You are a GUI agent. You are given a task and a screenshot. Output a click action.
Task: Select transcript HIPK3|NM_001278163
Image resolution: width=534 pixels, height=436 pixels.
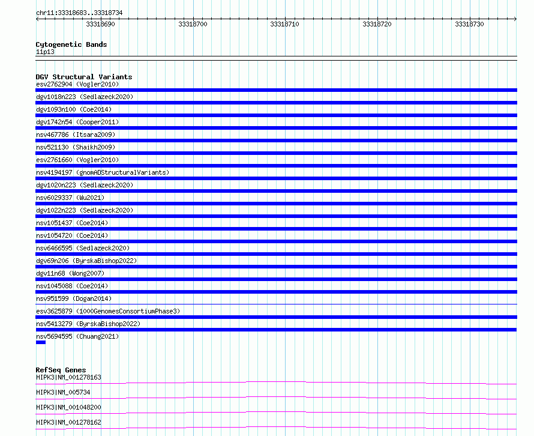(x=69, y=377)
